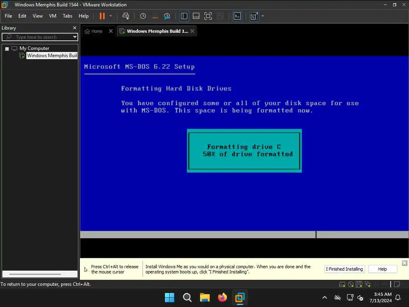Close the Library panel

pos(75,28)
